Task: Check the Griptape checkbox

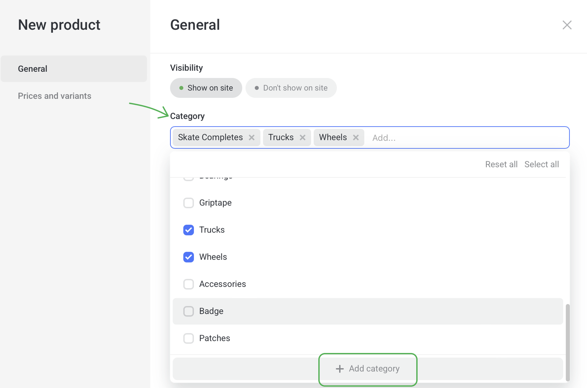Action: [x=189, y=203]
